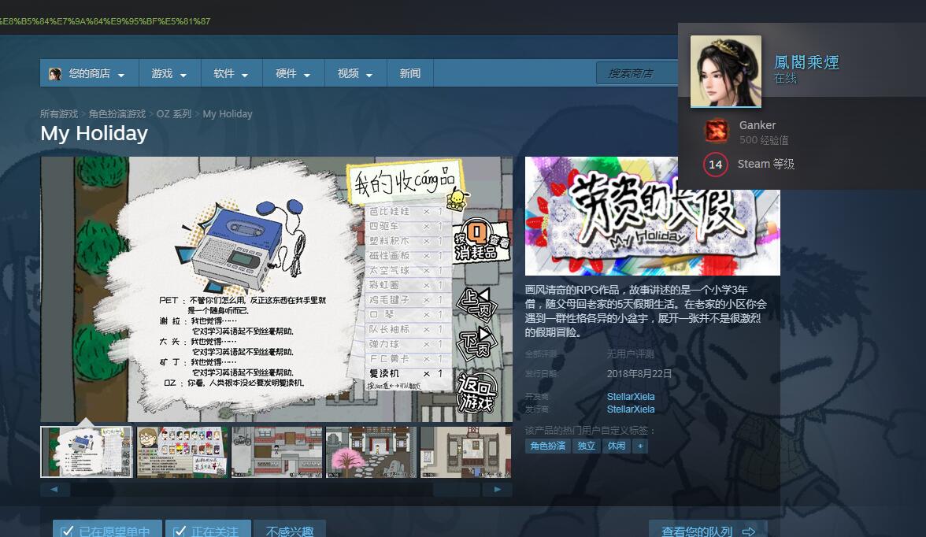Viewport: 926px width, 537px height.
Task: Open the 新闻 tab in store nav
Action: click(409, 73)
